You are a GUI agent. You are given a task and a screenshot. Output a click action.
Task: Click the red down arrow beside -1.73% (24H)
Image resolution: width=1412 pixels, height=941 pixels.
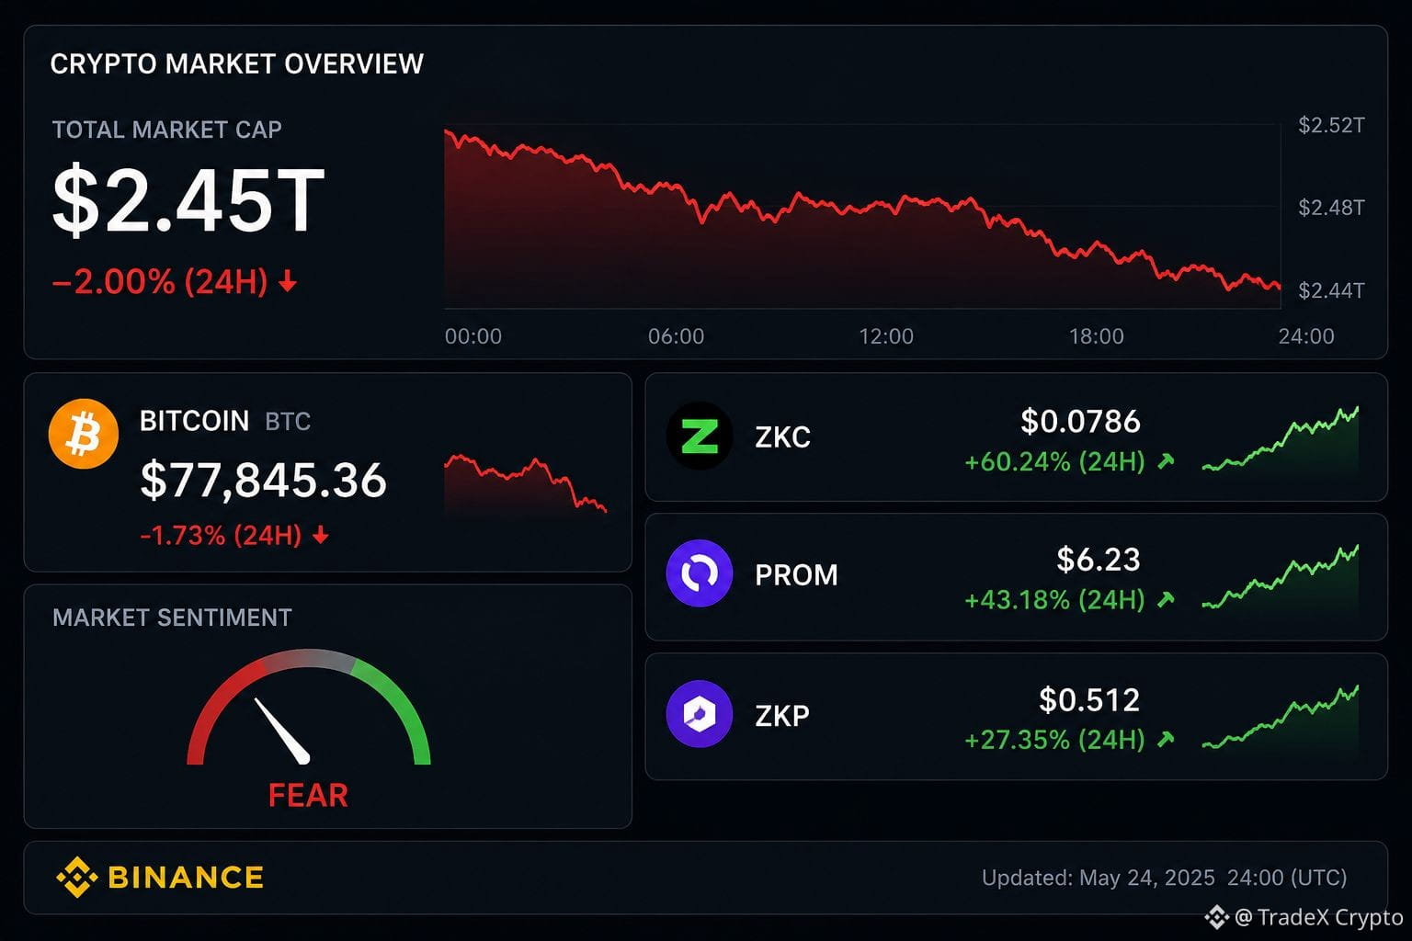pos(321,535)
